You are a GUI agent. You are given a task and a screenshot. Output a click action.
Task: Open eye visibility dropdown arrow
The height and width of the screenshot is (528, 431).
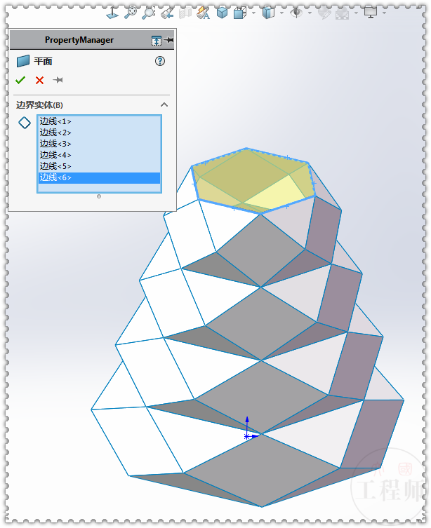[310, 13]
